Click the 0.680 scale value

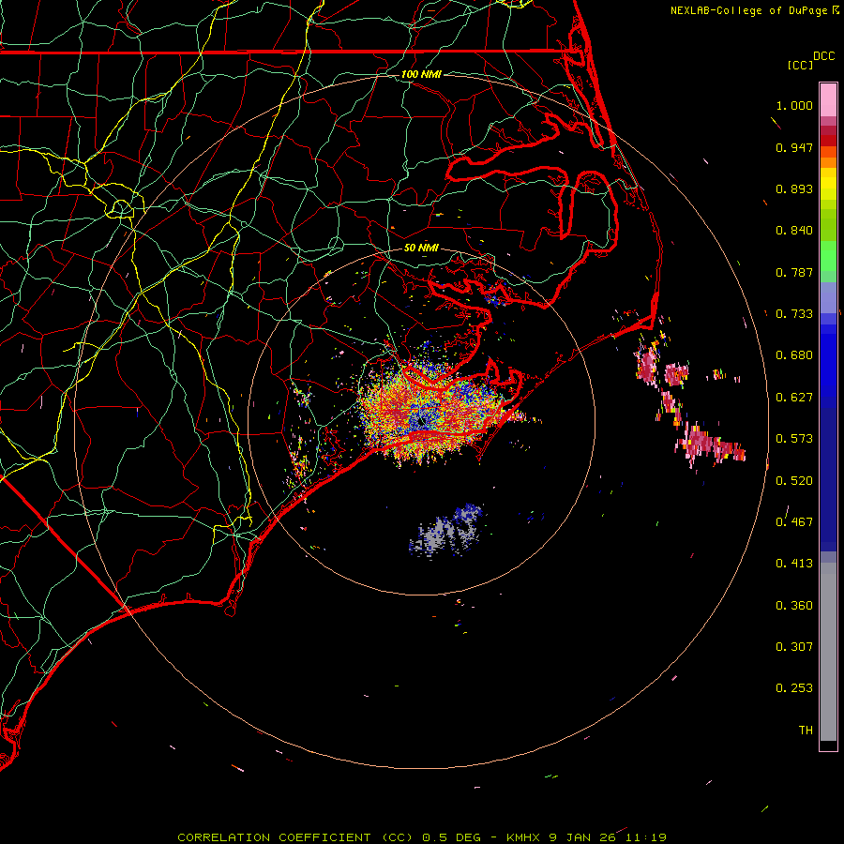click(794, 355)
